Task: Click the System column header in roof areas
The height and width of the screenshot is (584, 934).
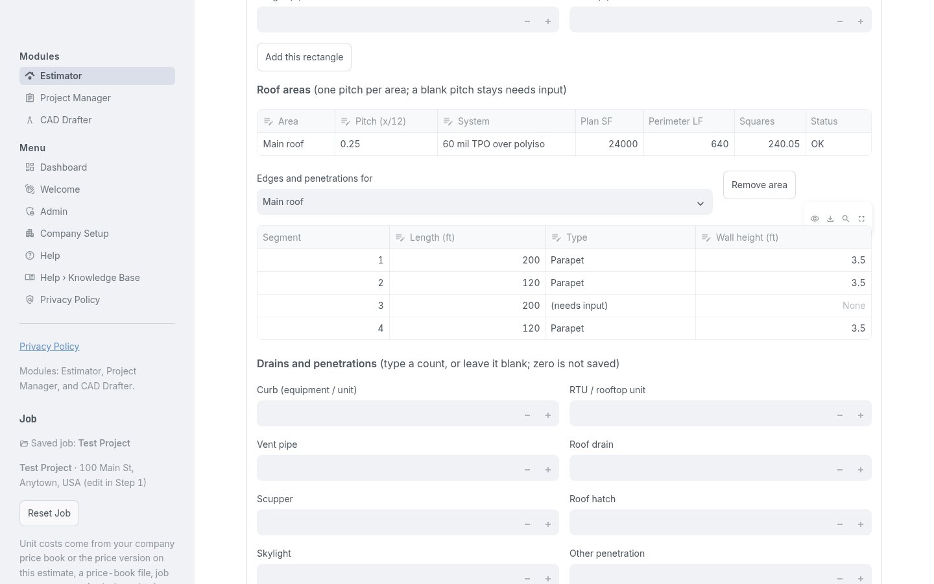Action: [x=506, y=121]
